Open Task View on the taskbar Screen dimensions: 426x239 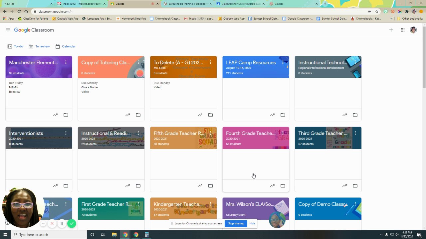click(x=103, y=235)
